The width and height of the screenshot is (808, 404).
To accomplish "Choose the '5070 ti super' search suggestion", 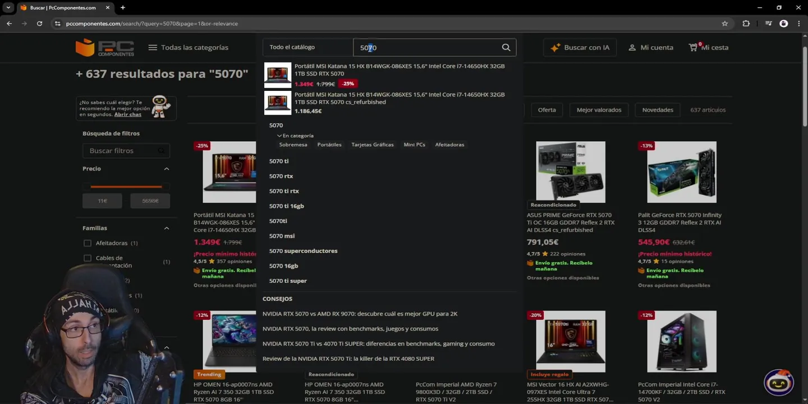I will [x=288, y=281].
